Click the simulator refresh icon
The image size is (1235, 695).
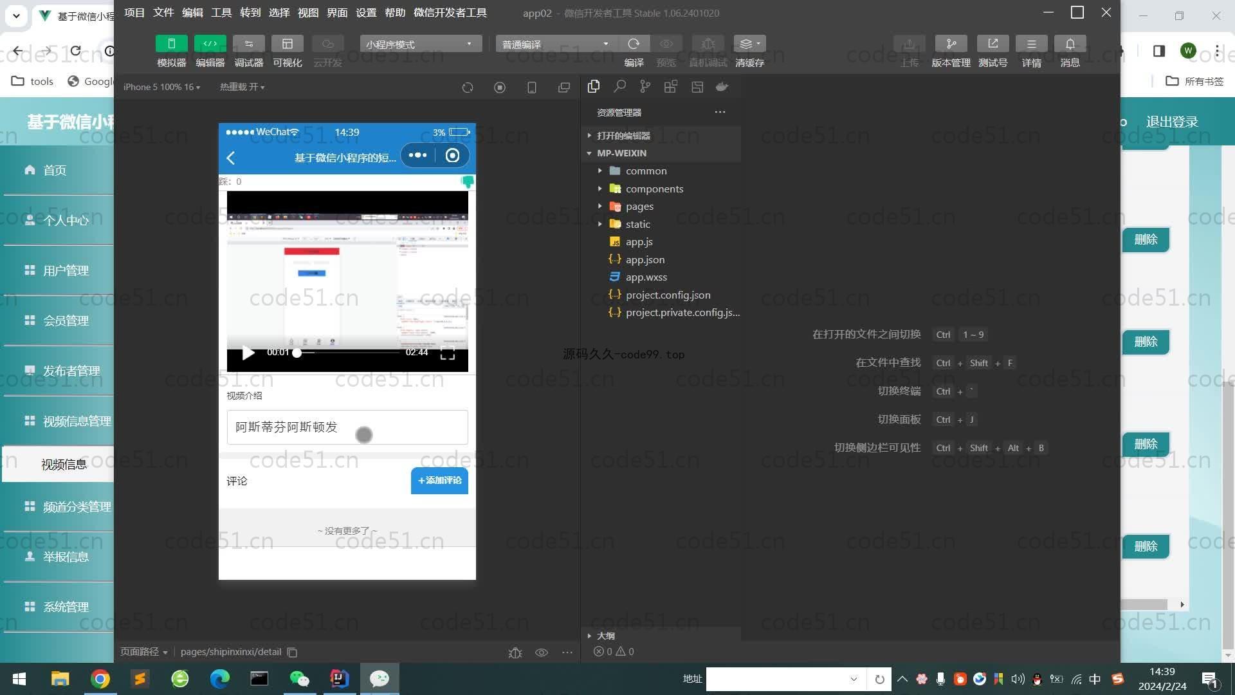point(468,88)
